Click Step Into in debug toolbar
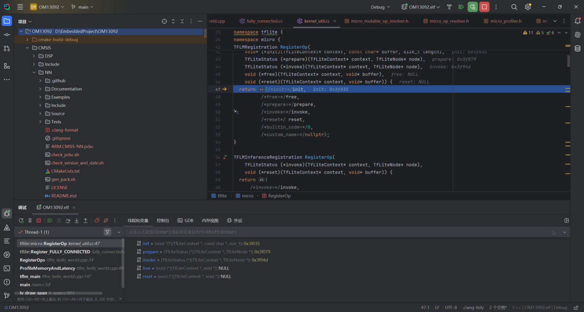584x312 pixels. coord(76,221)
